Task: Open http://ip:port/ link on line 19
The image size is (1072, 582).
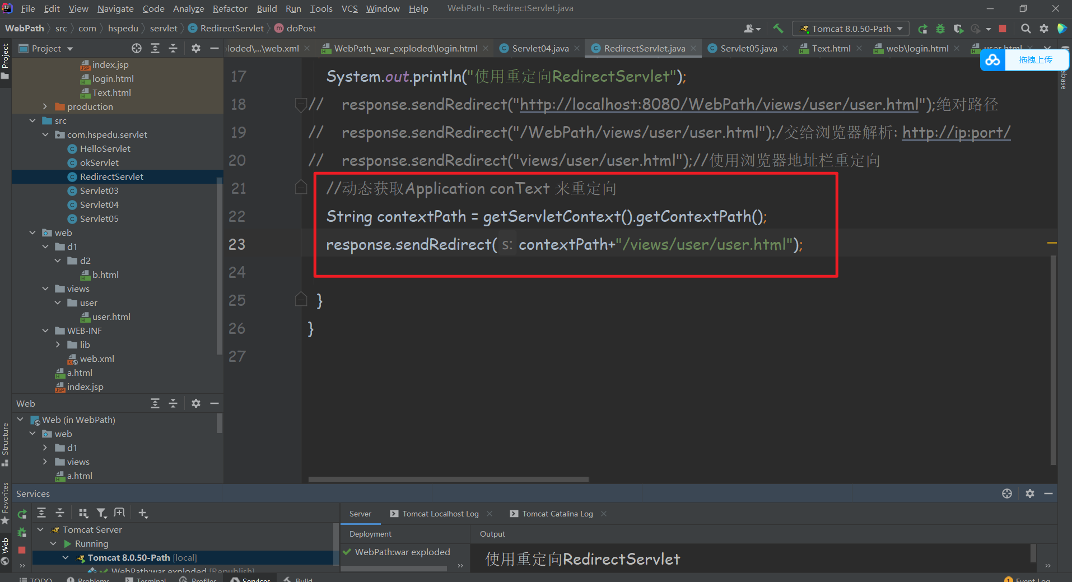Action: 956,132
